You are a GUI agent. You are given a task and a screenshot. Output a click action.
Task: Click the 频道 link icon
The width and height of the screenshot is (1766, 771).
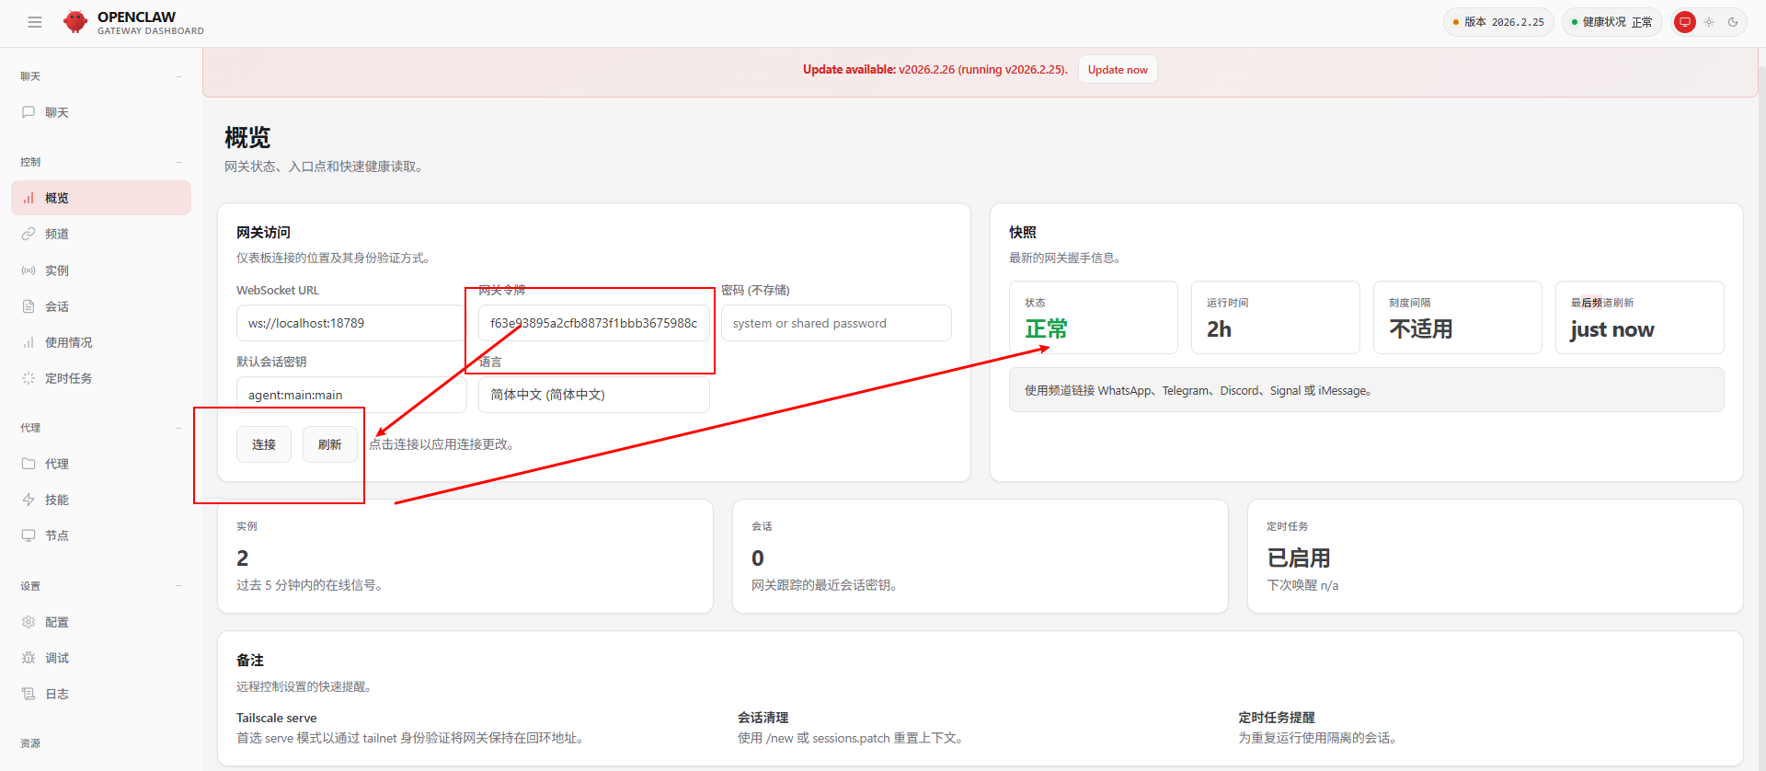(29, 234)
